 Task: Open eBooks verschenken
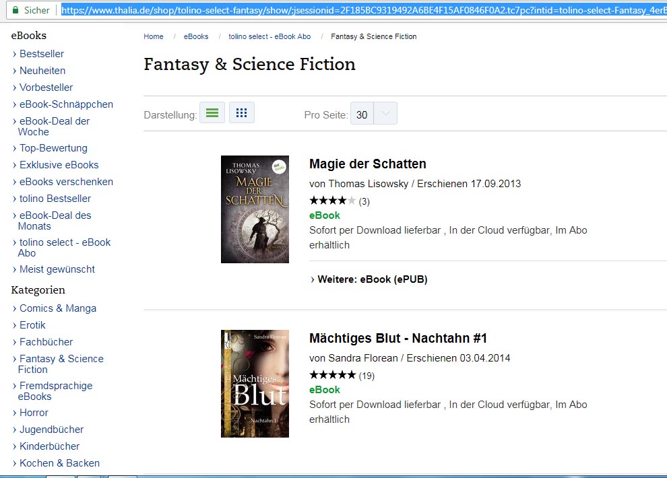coord(66,182)
